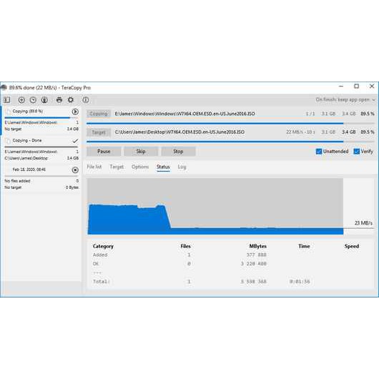
Task: Click the source file progress bar
Action: [230, 123]
